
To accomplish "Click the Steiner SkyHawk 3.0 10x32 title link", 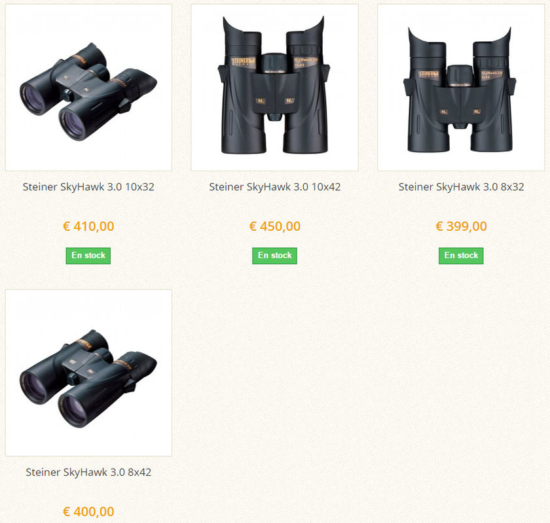I will coord(88,187).
